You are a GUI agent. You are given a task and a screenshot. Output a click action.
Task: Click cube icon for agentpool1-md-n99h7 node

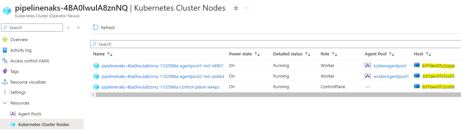96,66
